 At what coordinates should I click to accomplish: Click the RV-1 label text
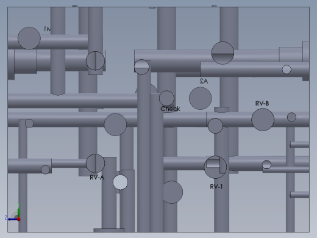click(216, 187)
